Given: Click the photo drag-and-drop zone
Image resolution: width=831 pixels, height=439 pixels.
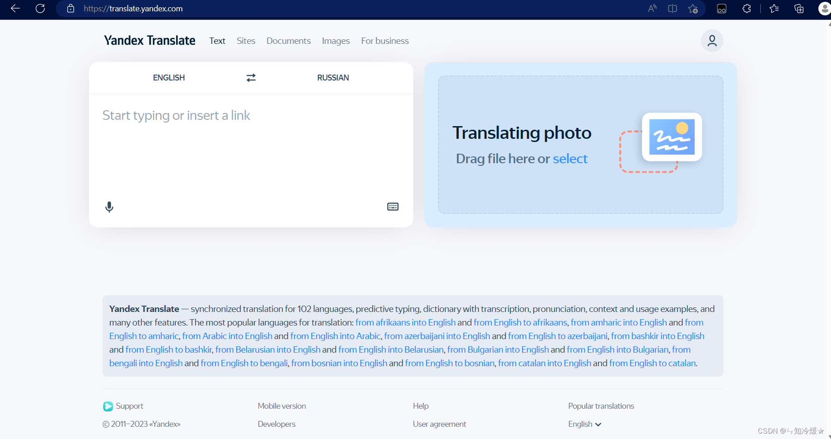Looking at the screenshot, I should (580, 145).
